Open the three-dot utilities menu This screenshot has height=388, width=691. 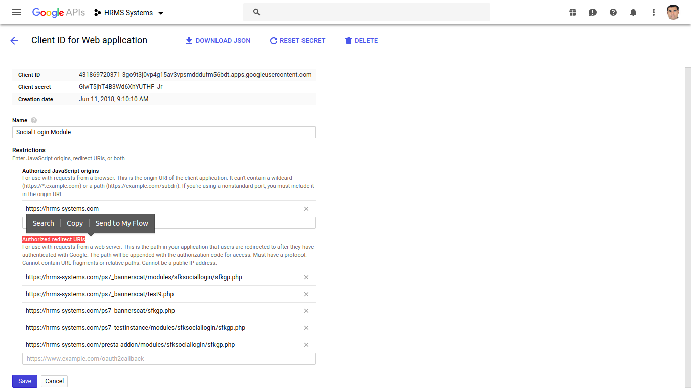pos(654,12)
